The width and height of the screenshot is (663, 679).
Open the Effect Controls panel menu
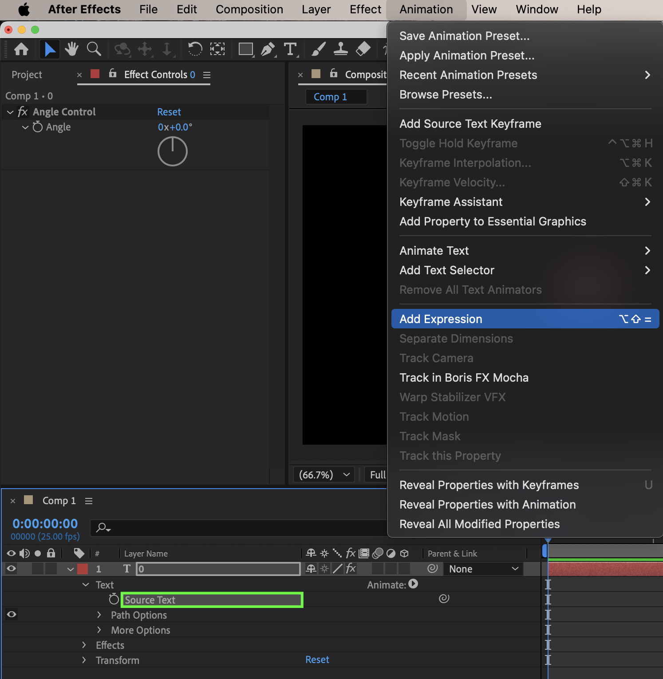[207, 75]
